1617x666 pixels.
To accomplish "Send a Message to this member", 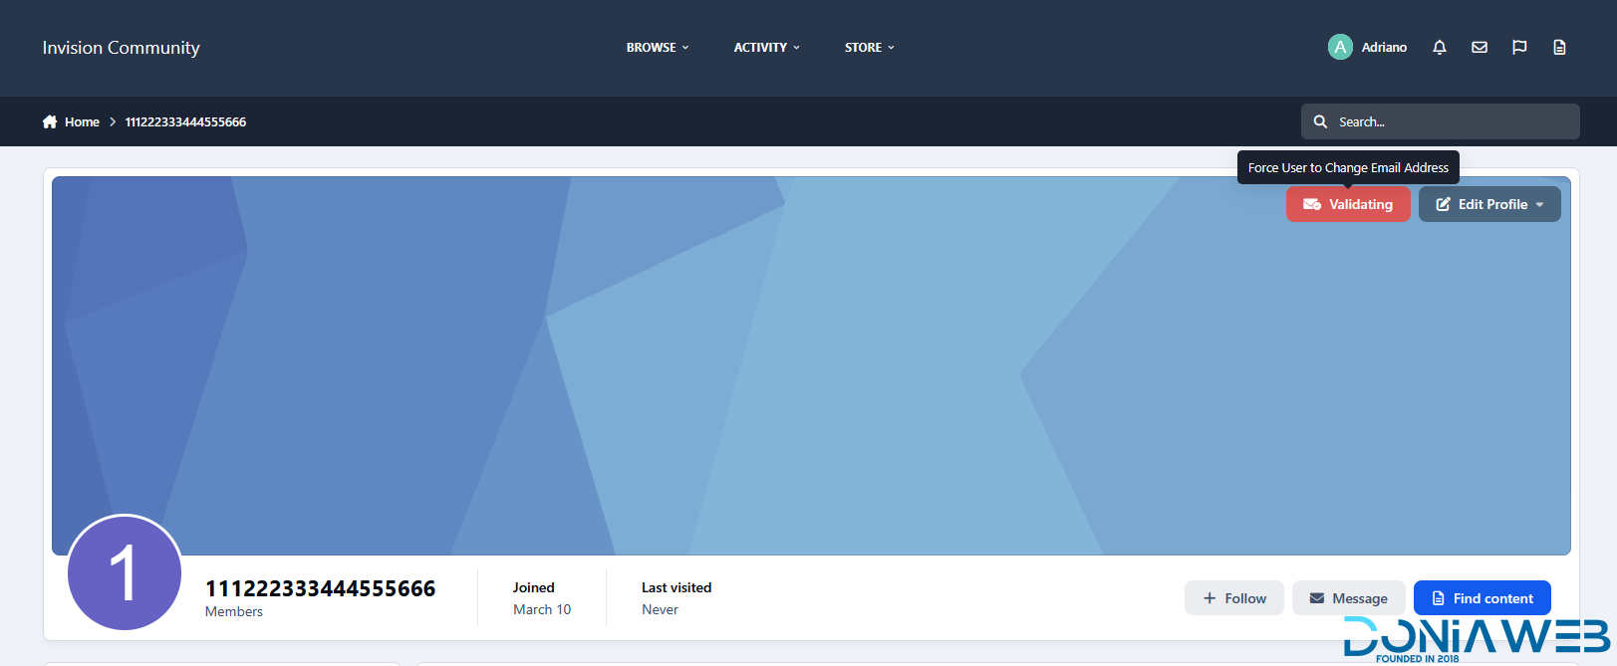I will point(1348,598).
